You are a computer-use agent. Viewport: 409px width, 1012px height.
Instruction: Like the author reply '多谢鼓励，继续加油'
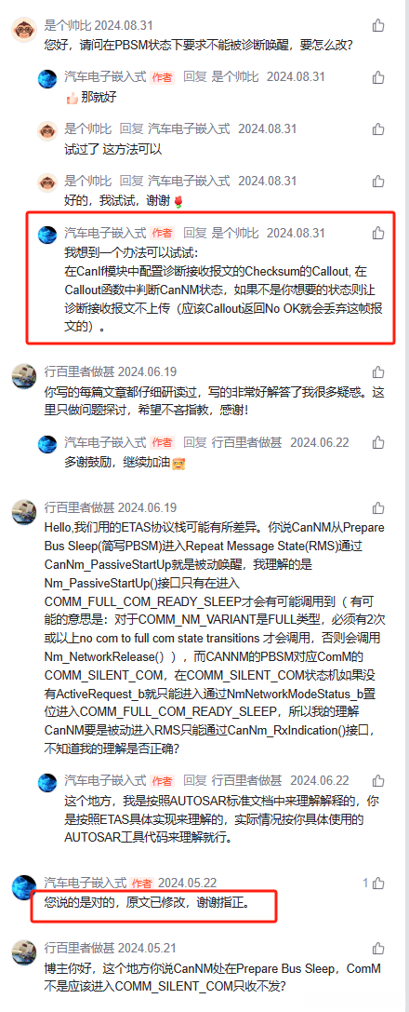click(x=378, y=443)
